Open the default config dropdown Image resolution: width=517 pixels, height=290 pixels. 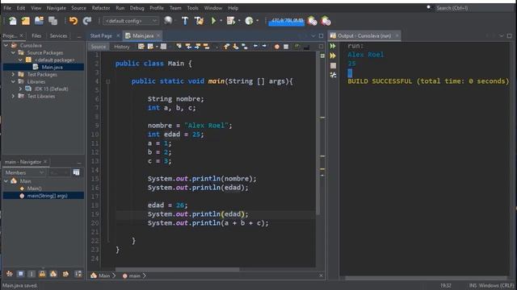click(131, 21)
